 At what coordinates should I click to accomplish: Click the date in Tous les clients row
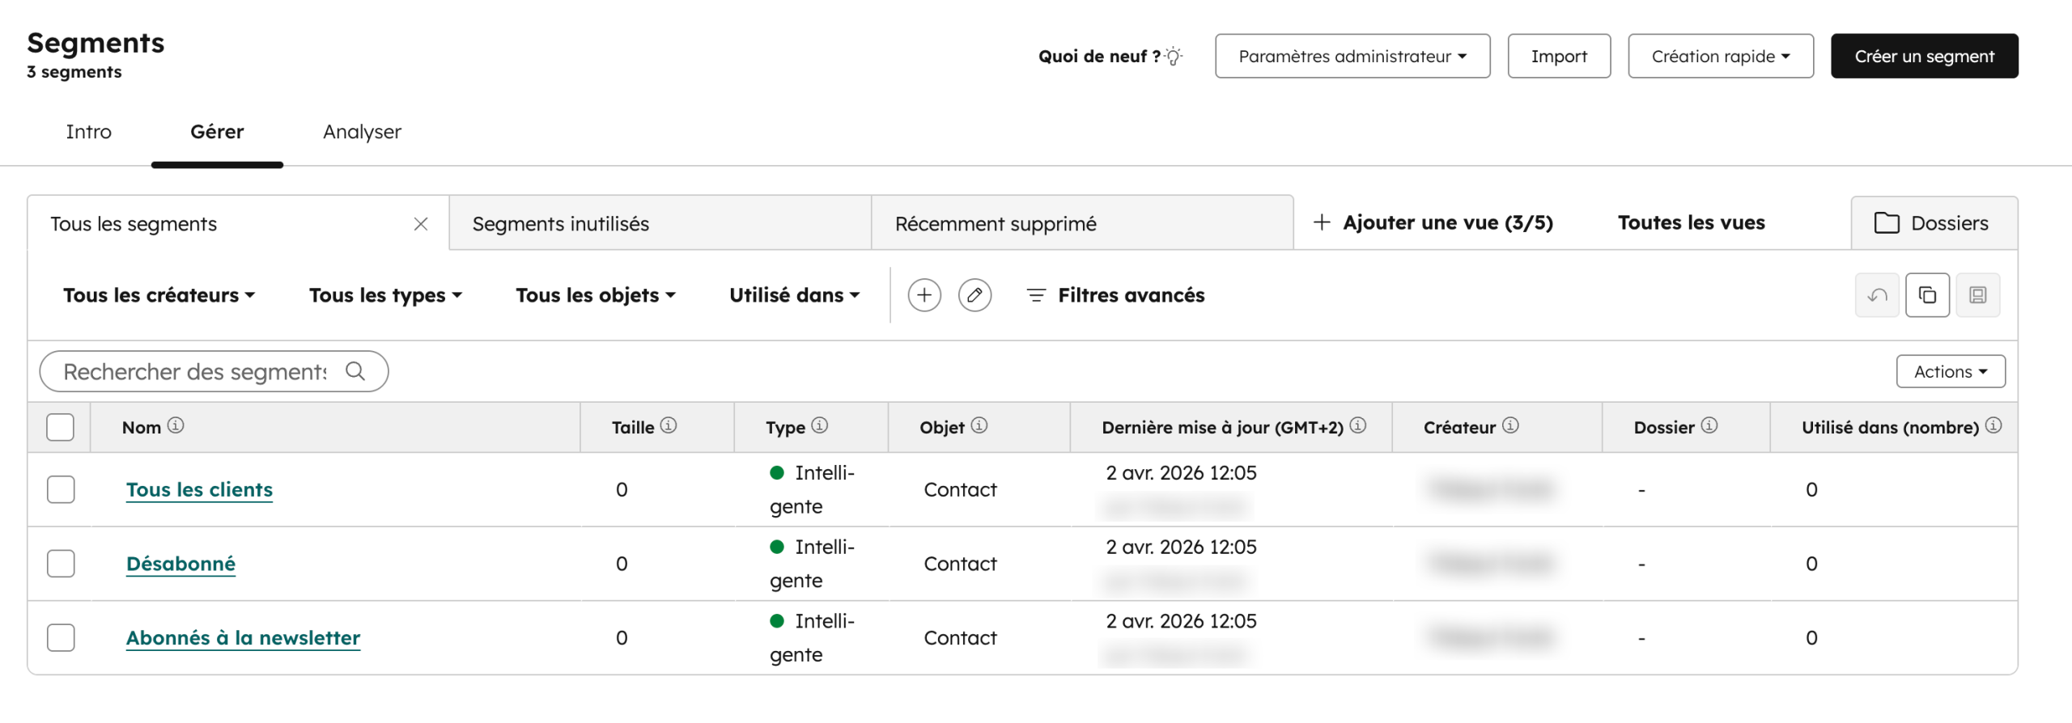point(1181,473)
